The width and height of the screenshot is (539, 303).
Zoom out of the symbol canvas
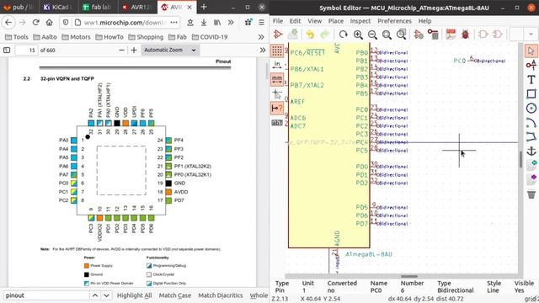[x=372, y=35]
